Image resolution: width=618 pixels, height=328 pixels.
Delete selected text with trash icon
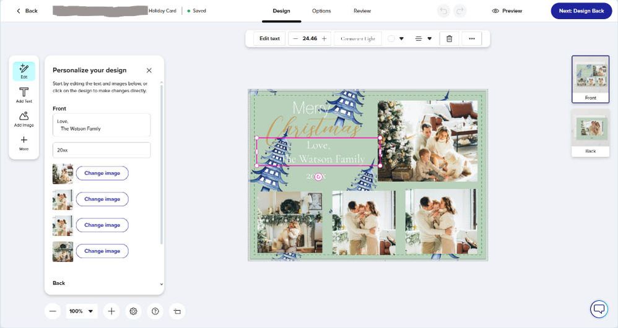(449, 38)
